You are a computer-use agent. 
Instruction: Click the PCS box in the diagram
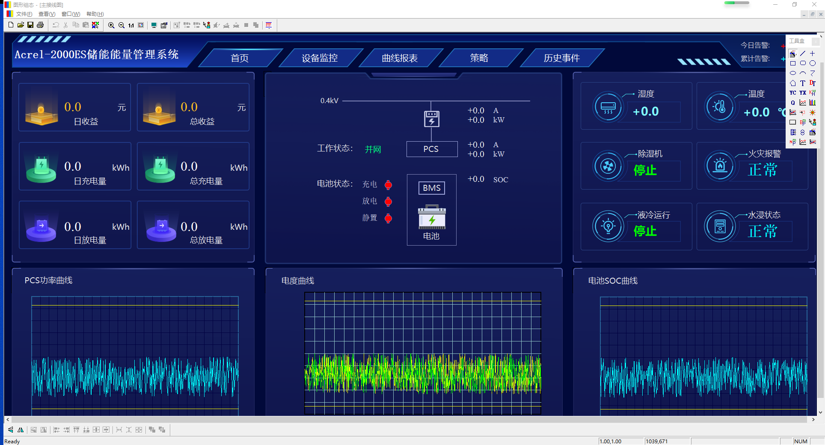click(x=431, y=149)
